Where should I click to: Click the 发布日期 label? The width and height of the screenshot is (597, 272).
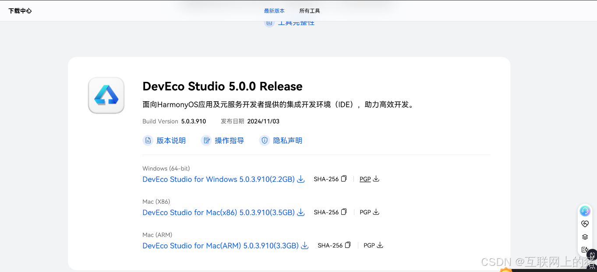[x=232, y=121]
